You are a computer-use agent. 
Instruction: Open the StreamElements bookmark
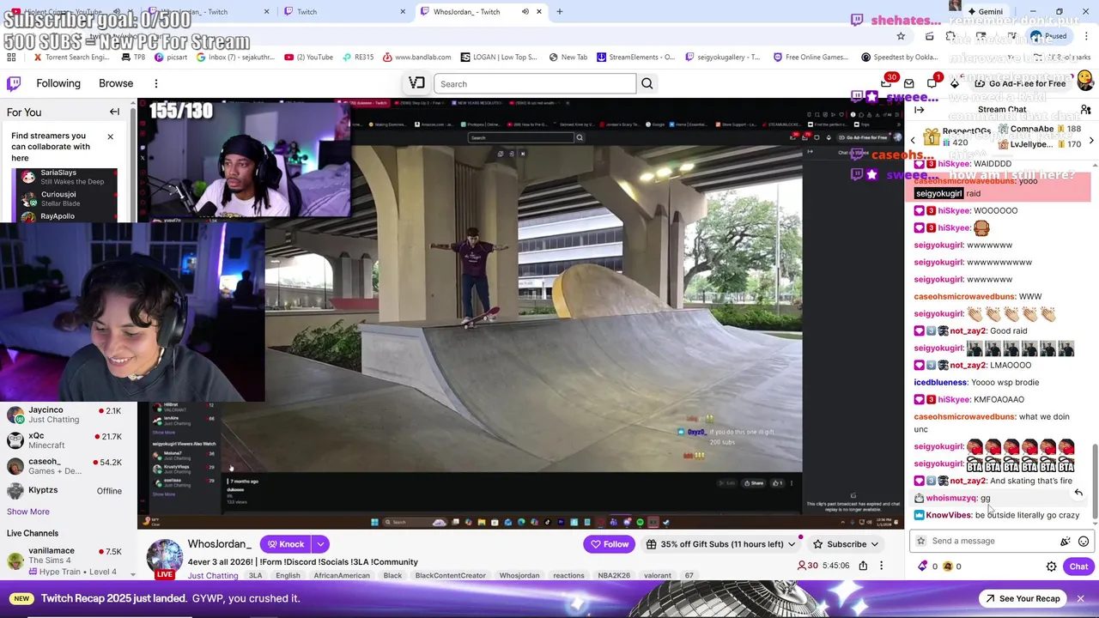pos(635,58)
